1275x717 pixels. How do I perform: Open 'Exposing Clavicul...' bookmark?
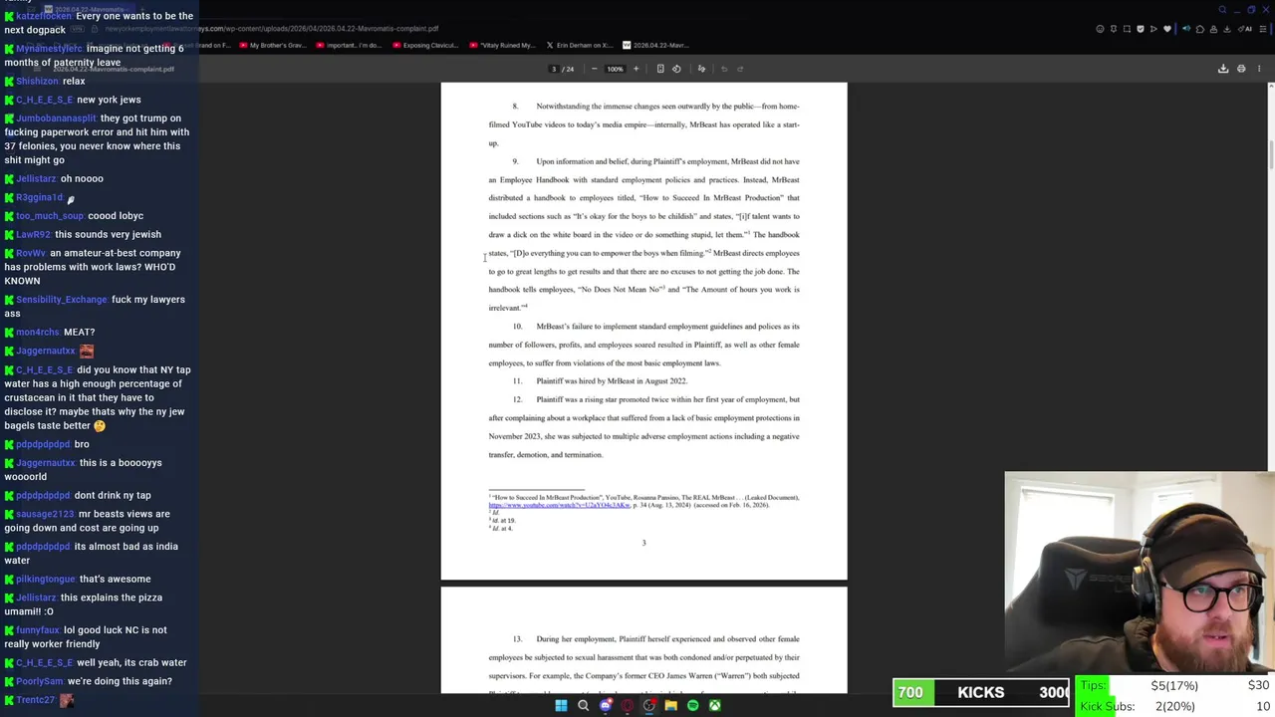pyautogui.click(x=424, y=45)
